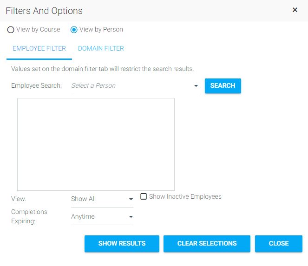Select the View by Course radio button

pos(11,30)
